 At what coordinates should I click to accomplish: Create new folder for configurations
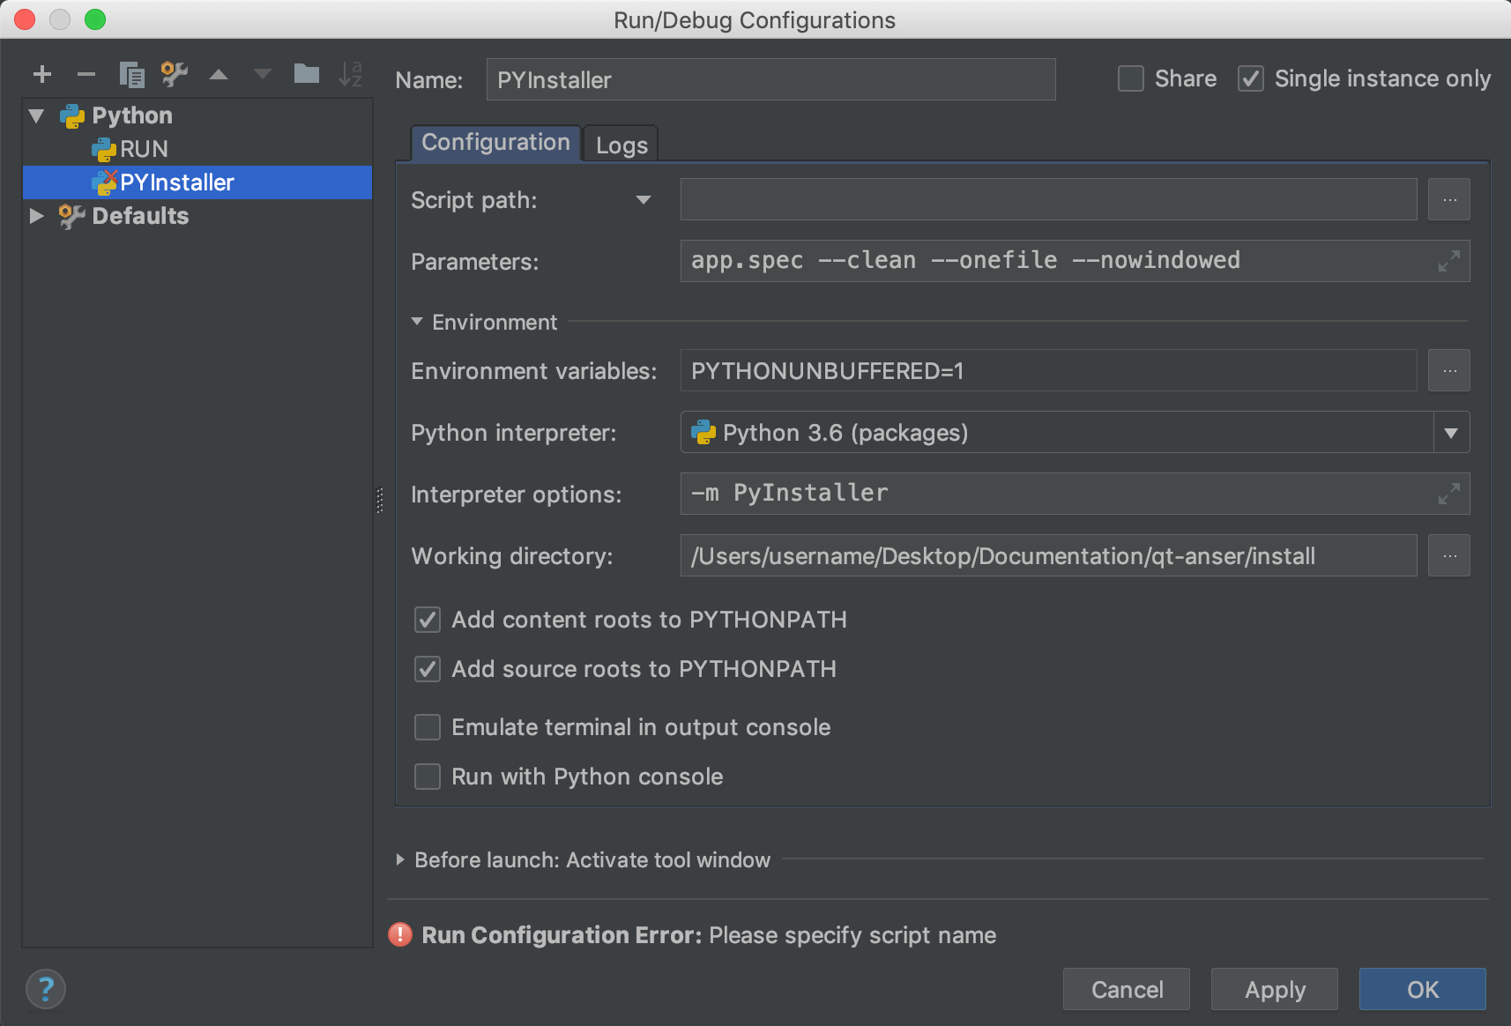pyautogui.click(x=307, y=73)
